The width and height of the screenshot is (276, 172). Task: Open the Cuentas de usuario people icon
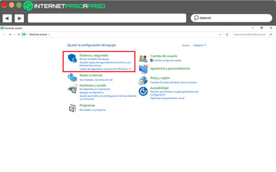coord(143,58)
